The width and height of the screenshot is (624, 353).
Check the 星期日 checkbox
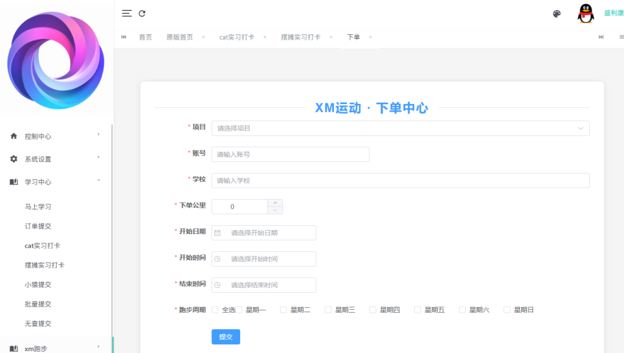point(506,309)
